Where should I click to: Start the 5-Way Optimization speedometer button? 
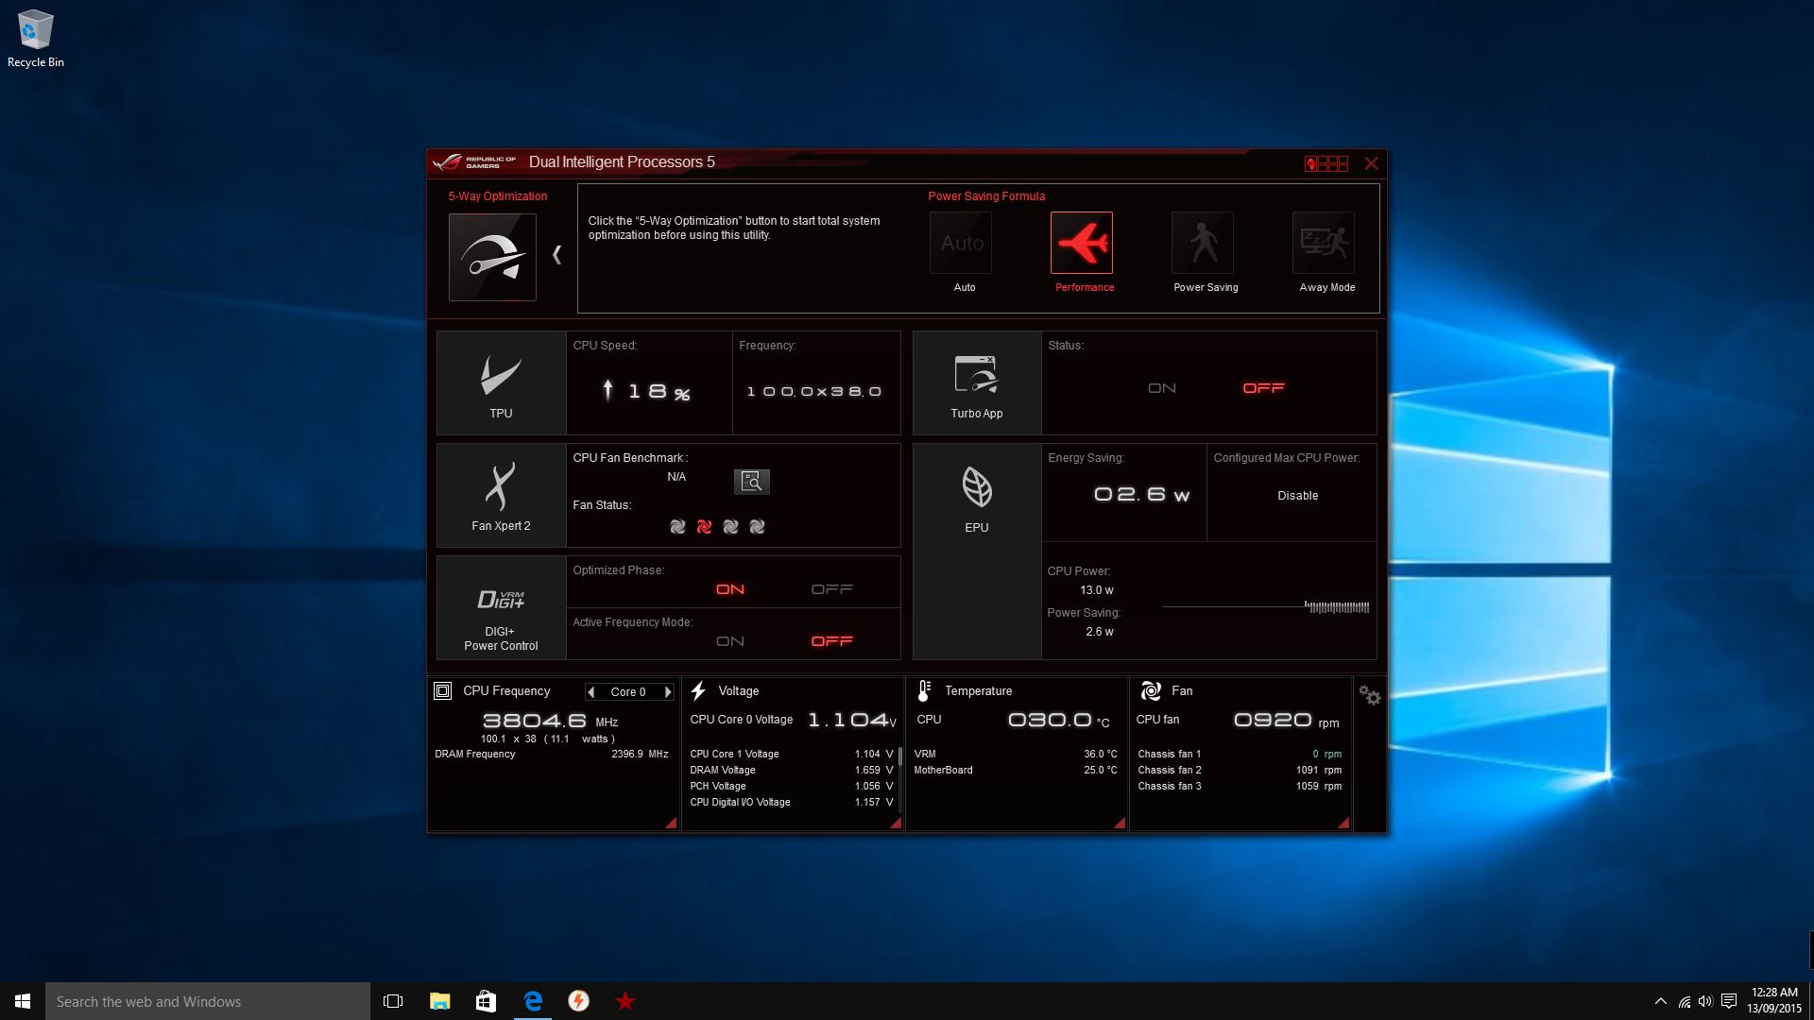[x=492, y=257]
